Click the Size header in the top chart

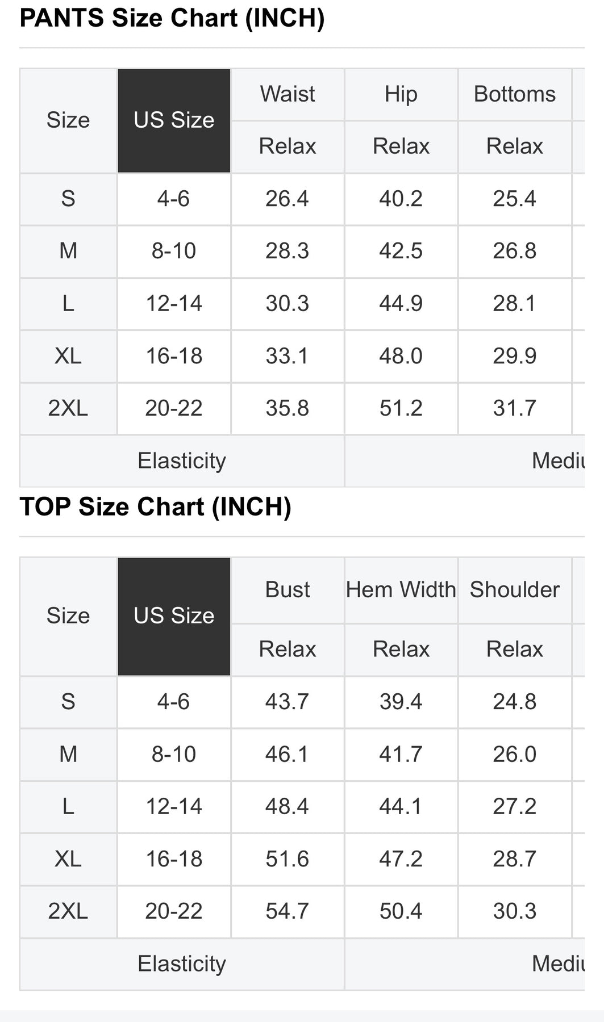[x=68, y=616]
